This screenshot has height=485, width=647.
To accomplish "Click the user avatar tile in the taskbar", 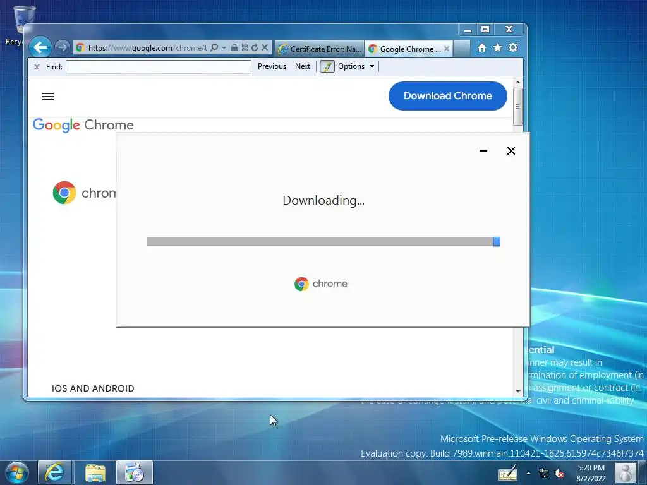I will (626, 473).
